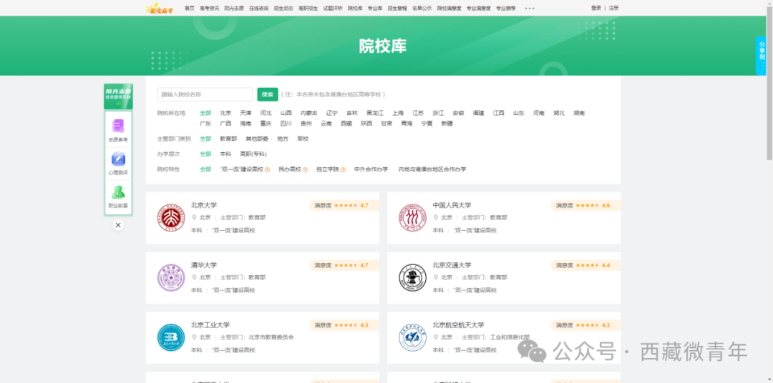Open 招生动态 in the top navigation
This screenshot has width=773, height=383.
pos(283,9)
